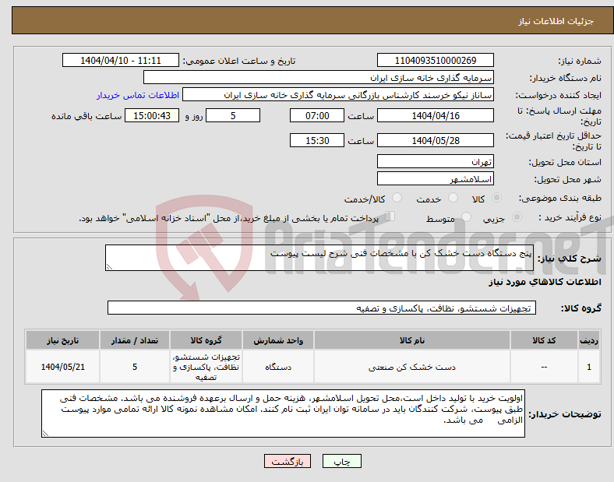Image resolution: width=614 pixels, height=482 pixels.
Task: Click the header title جزئیات اطلاعات نیاز
Action: point(556,21)
